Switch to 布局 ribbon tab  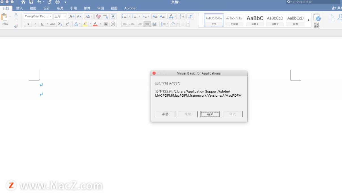tap(60, 8)
